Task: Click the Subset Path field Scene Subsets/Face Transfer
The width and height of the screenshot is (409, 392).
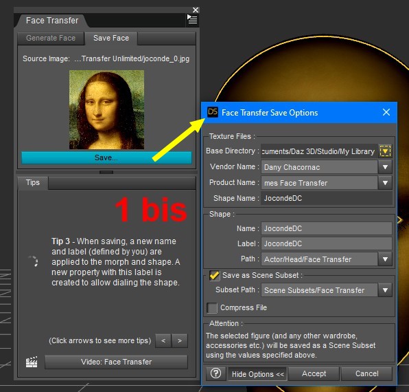Action: point(319,290)
